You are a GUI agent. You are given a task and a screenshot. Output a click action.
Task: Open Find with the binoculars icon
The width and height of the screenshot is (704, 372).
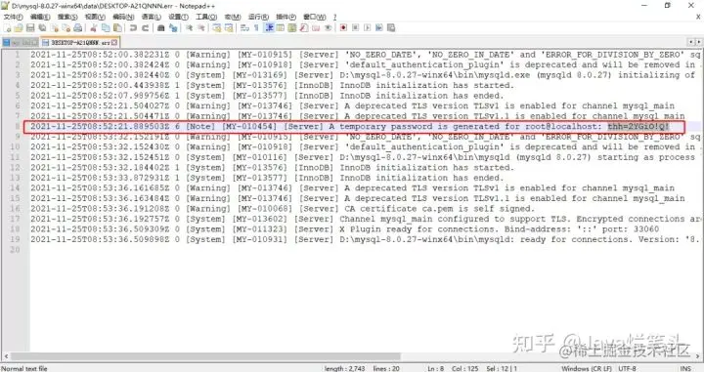161,27
